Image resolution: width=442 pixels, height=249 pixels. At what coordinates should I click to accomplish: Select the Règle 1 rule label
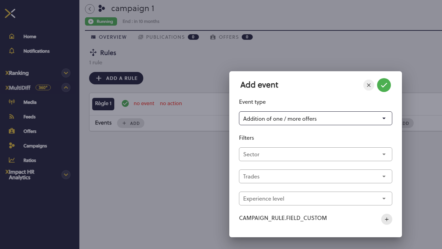click(103, 104)
